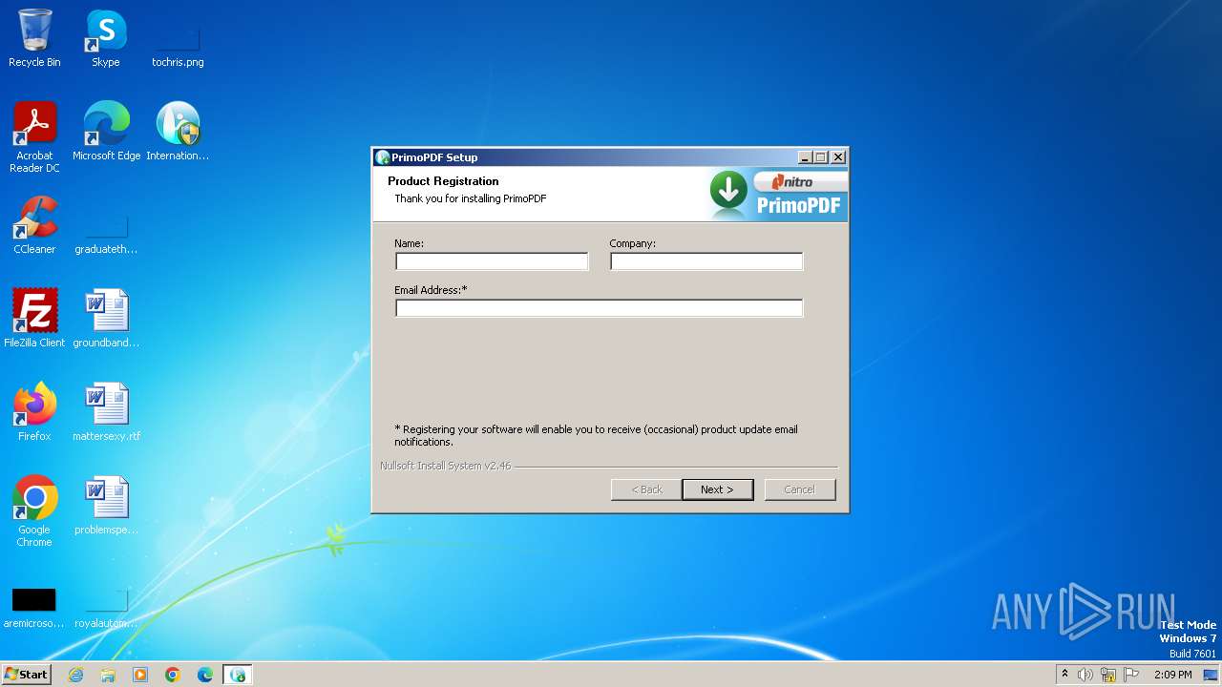
Task: Select the groundband... Word document icon
Action: (106, 319)
